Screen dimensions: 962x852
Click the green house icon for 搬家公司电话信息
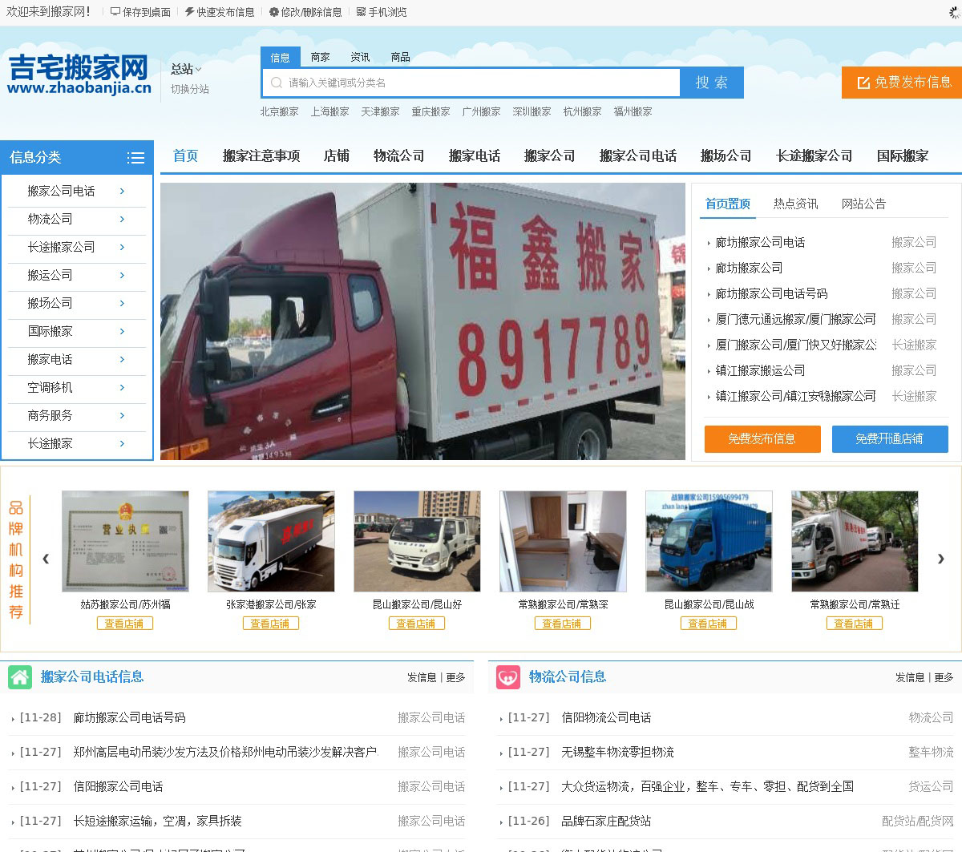tap(20, 677)
